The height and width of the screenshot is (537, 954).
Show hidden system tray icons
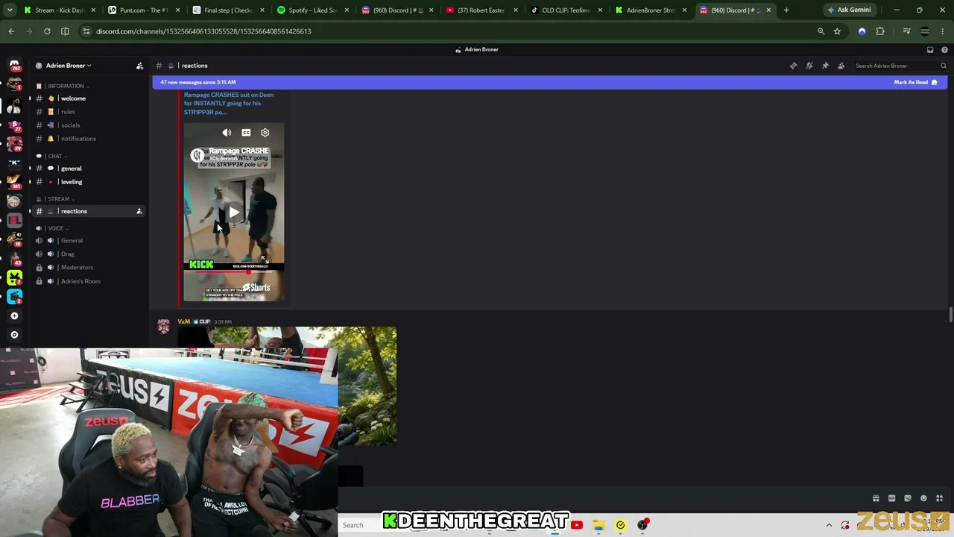[x=829, y=525]
